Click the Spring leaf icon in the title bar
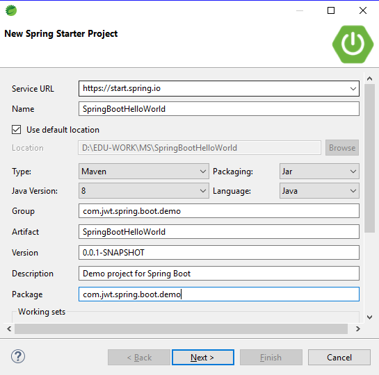The height and width of the screenshot is (375, 379). [11, 10]
